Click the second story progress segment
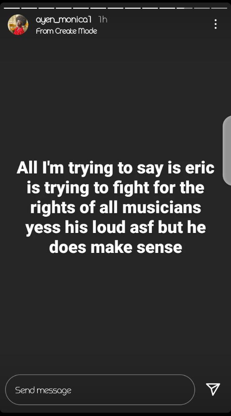 (x=29, y=8)
